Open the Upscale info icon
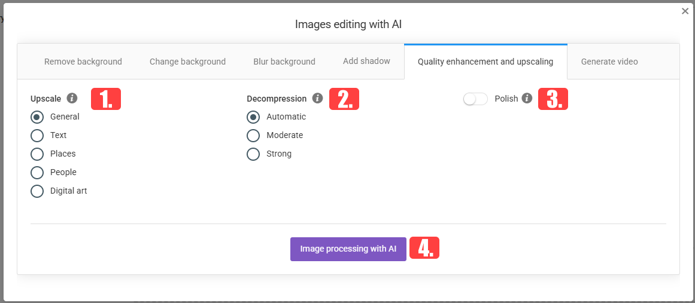 (72, 98)
